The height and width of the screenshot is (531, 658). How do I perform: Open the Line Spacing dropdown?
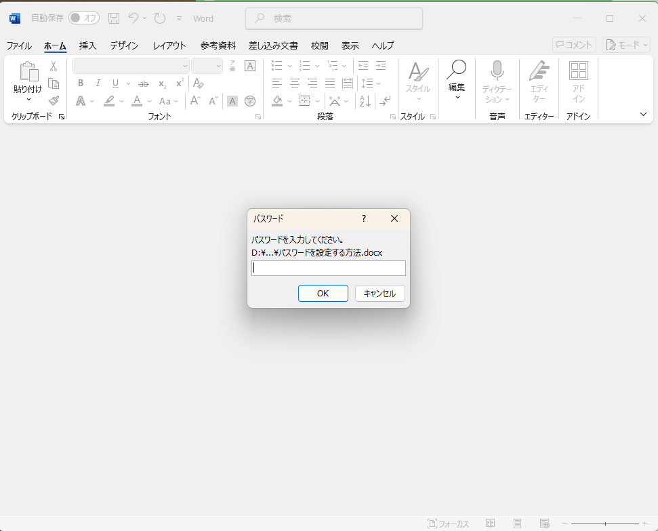(x=371, y=83)
